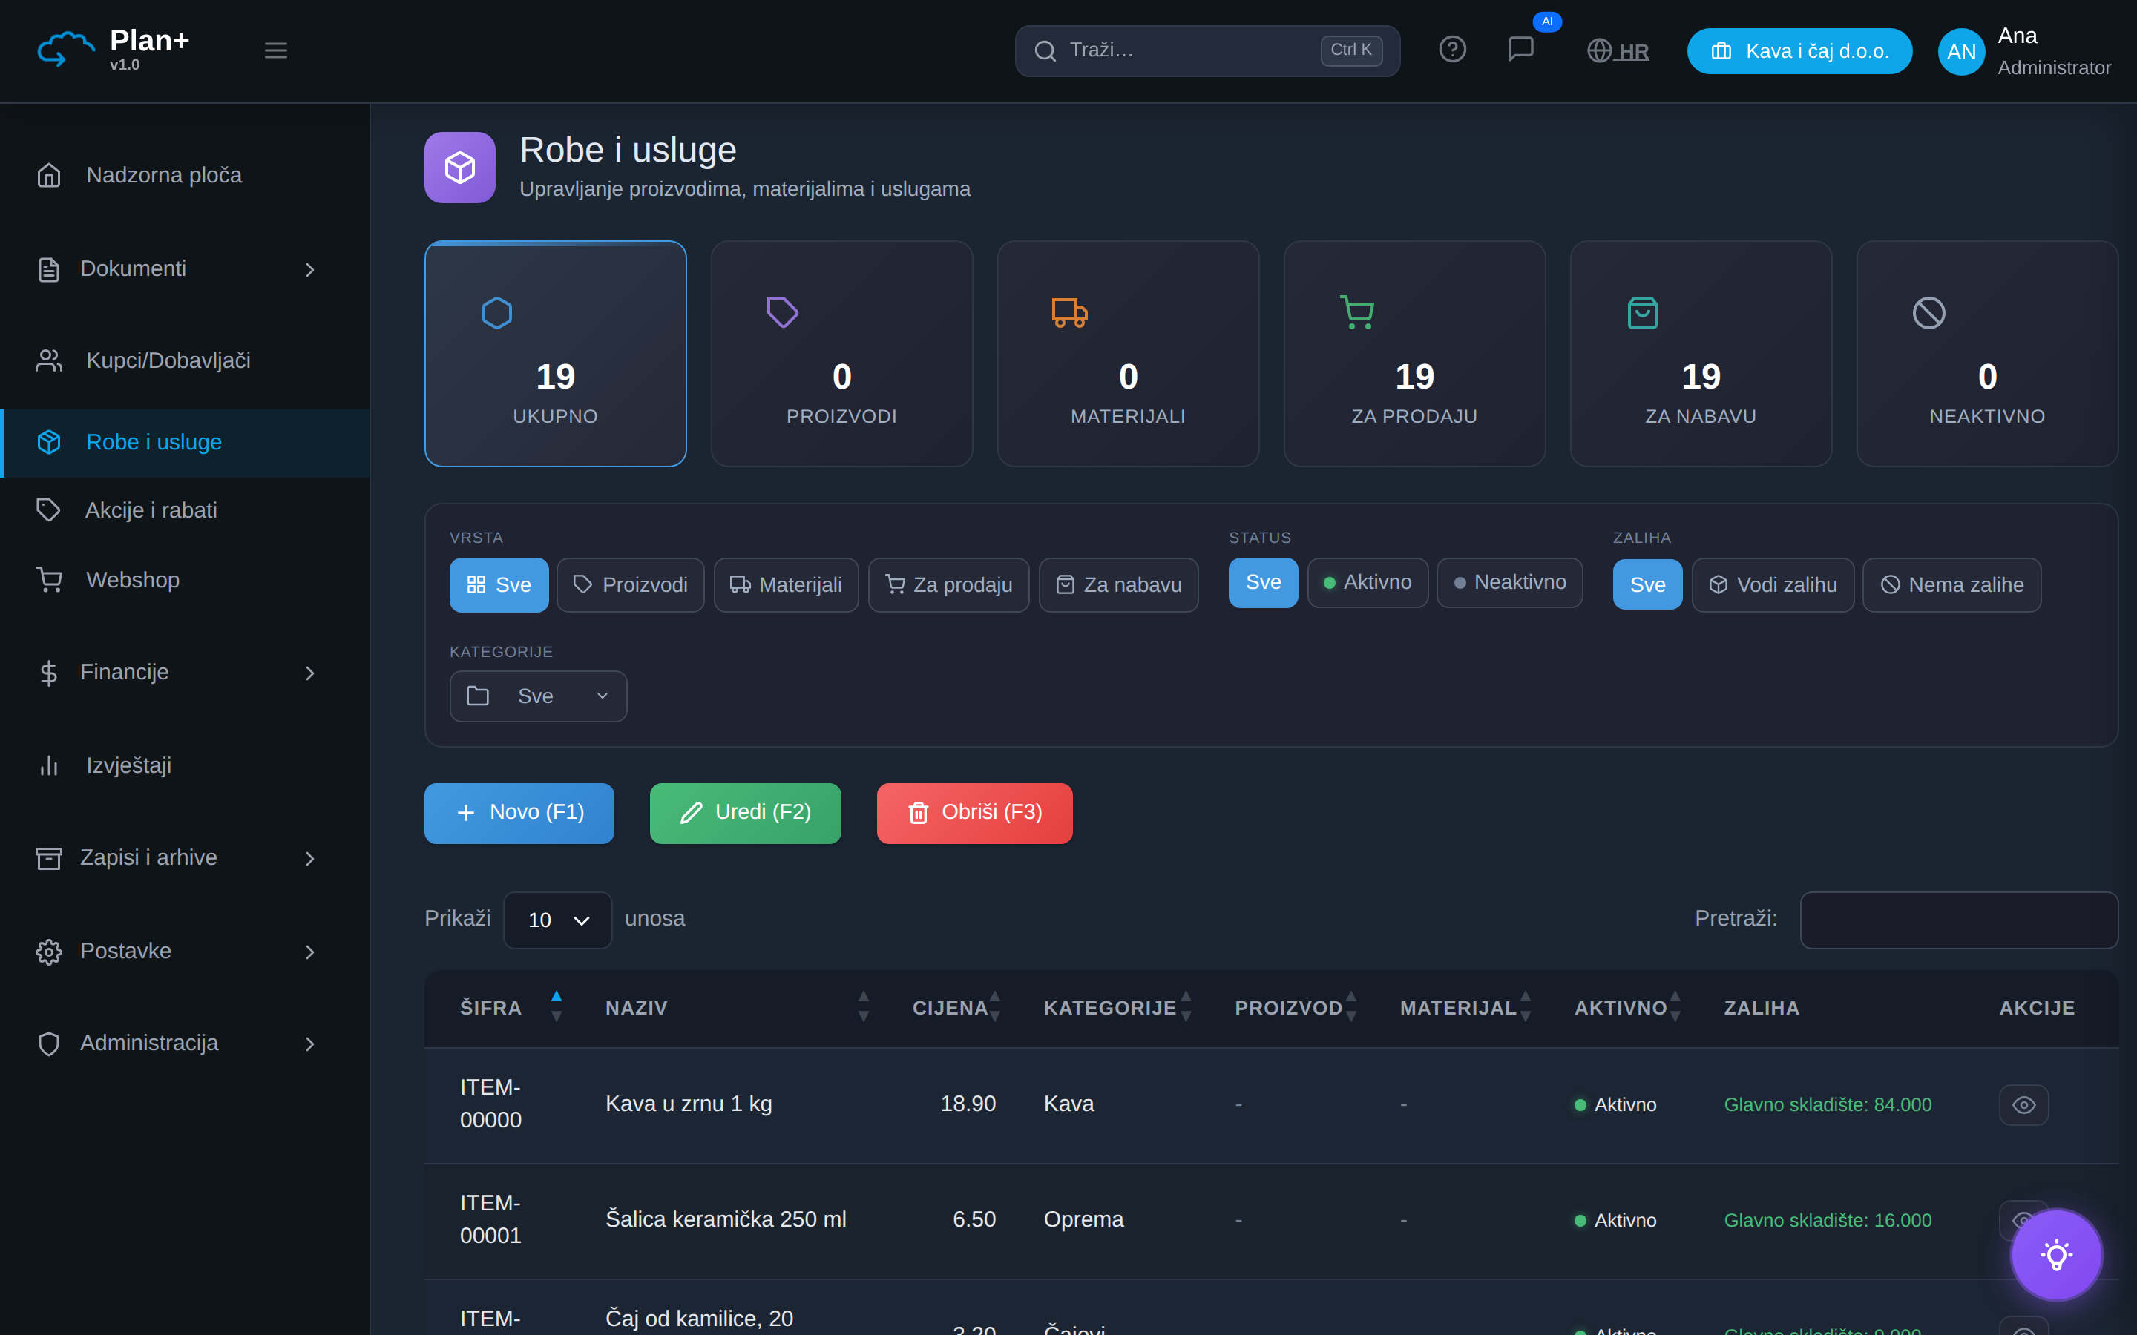Expand the Postavke menu chevron

pos(310,952)
